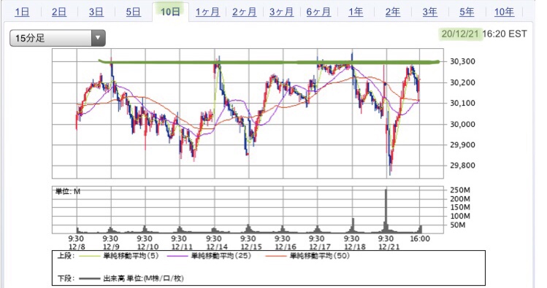Click the purple moving average (25) legend line
The height and width of the screenshot is (288, 547).
click(178, 257)
